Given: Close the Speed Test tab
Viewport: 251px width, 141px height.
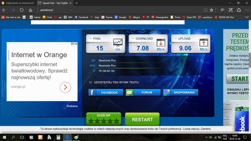Looking at the screenshot, I should pos(70,3).
